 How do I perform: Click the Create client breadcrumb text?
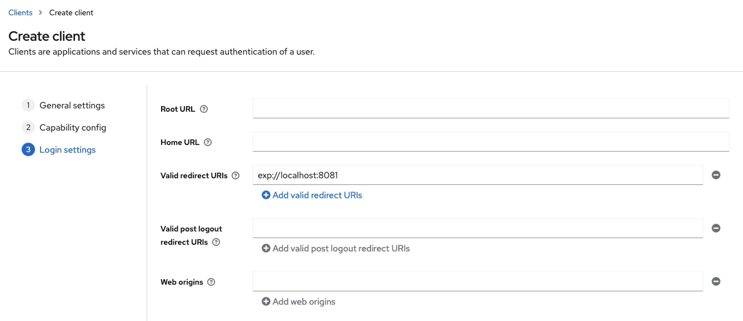(x=71, y=13)
